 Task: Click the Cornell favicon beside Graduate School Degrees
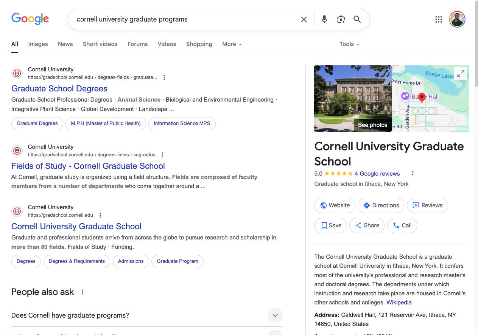point(17,73)
